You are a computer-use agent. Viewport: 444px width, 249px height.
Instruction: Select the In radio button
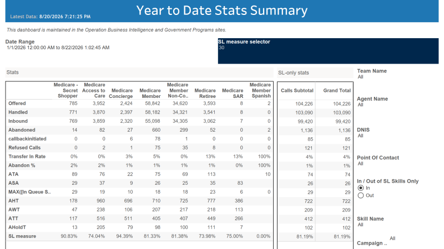click(x=360, y=188)
